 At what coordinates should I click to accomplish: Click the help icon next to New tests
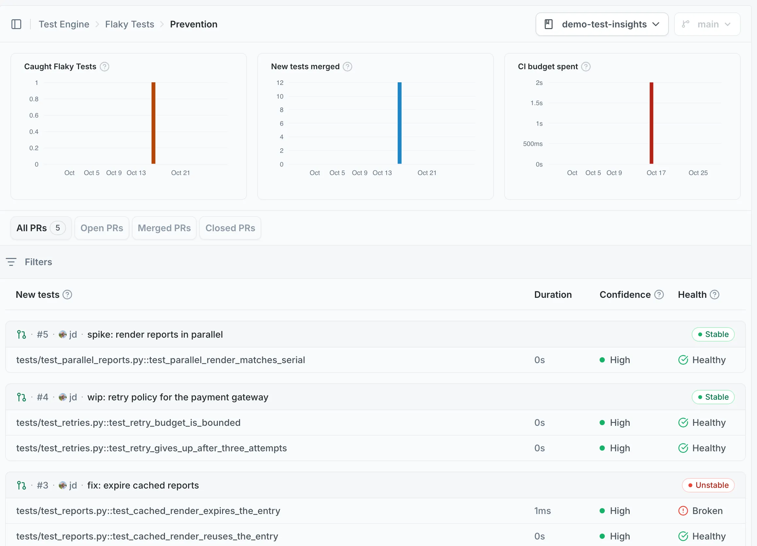pyautogui.click(x=67, y=295)
